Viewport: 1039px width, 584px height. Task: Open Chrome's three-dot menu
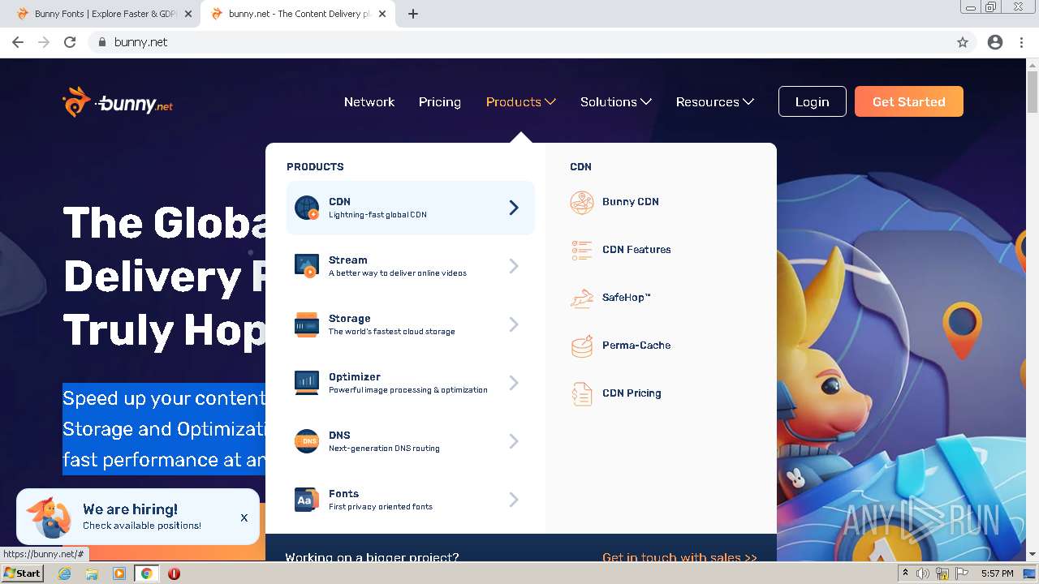[1022, 42]
